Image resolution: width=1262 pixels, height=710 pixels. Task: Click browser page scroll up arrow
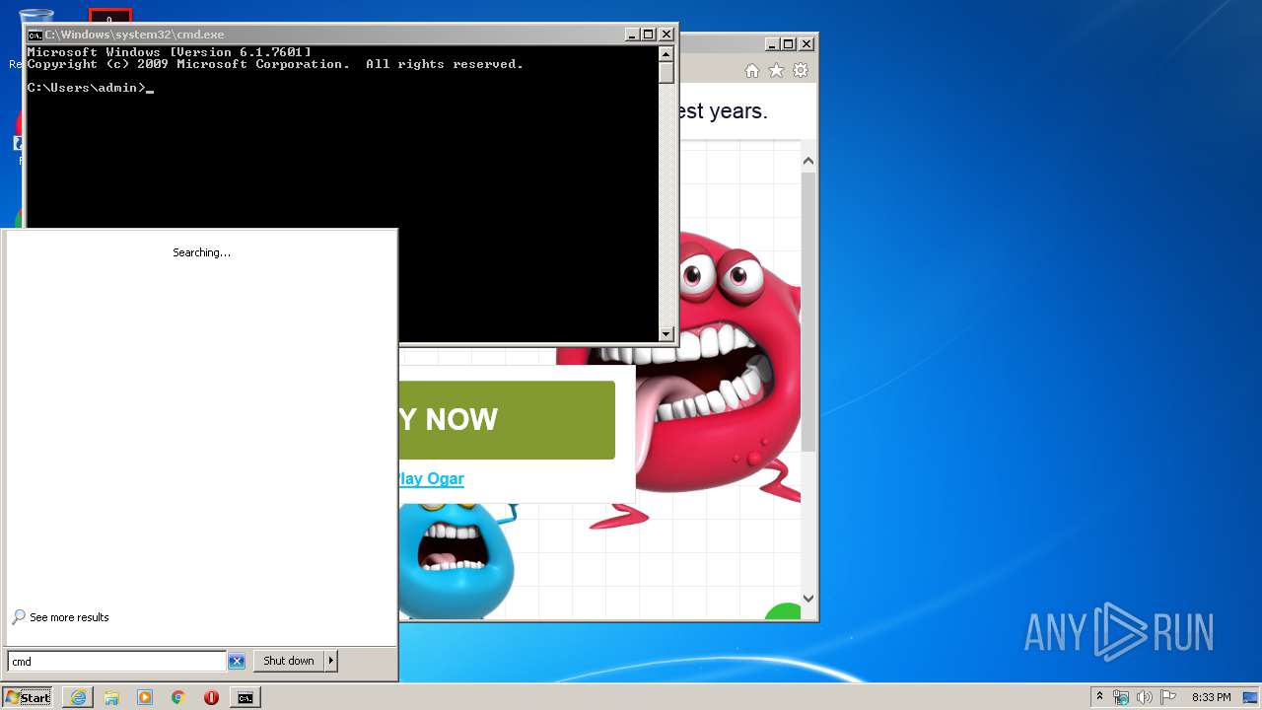(808, 161)
